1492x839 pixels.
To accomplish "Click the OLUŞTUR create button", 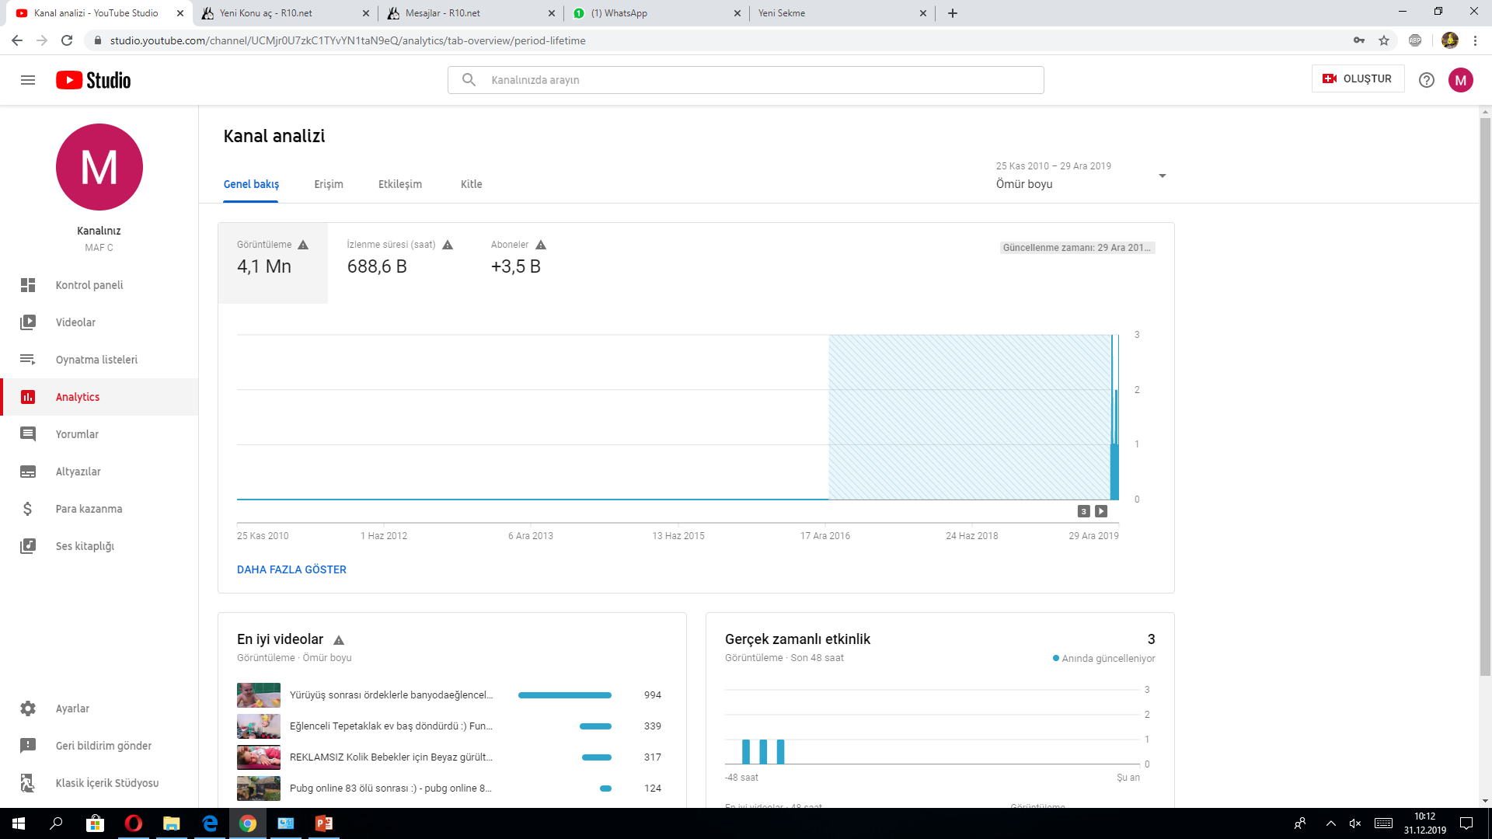I will [1358, 78].
